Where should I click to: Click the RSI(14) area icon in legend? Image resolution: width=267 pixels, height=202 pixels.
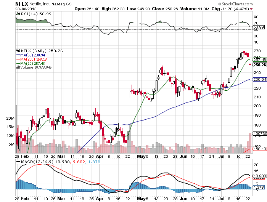coord(18,14)
